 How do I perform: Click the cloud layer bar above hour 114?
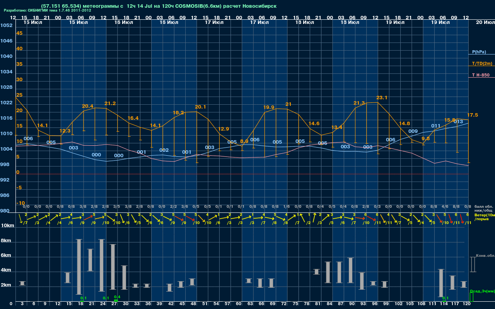click(x=441, y=283)
